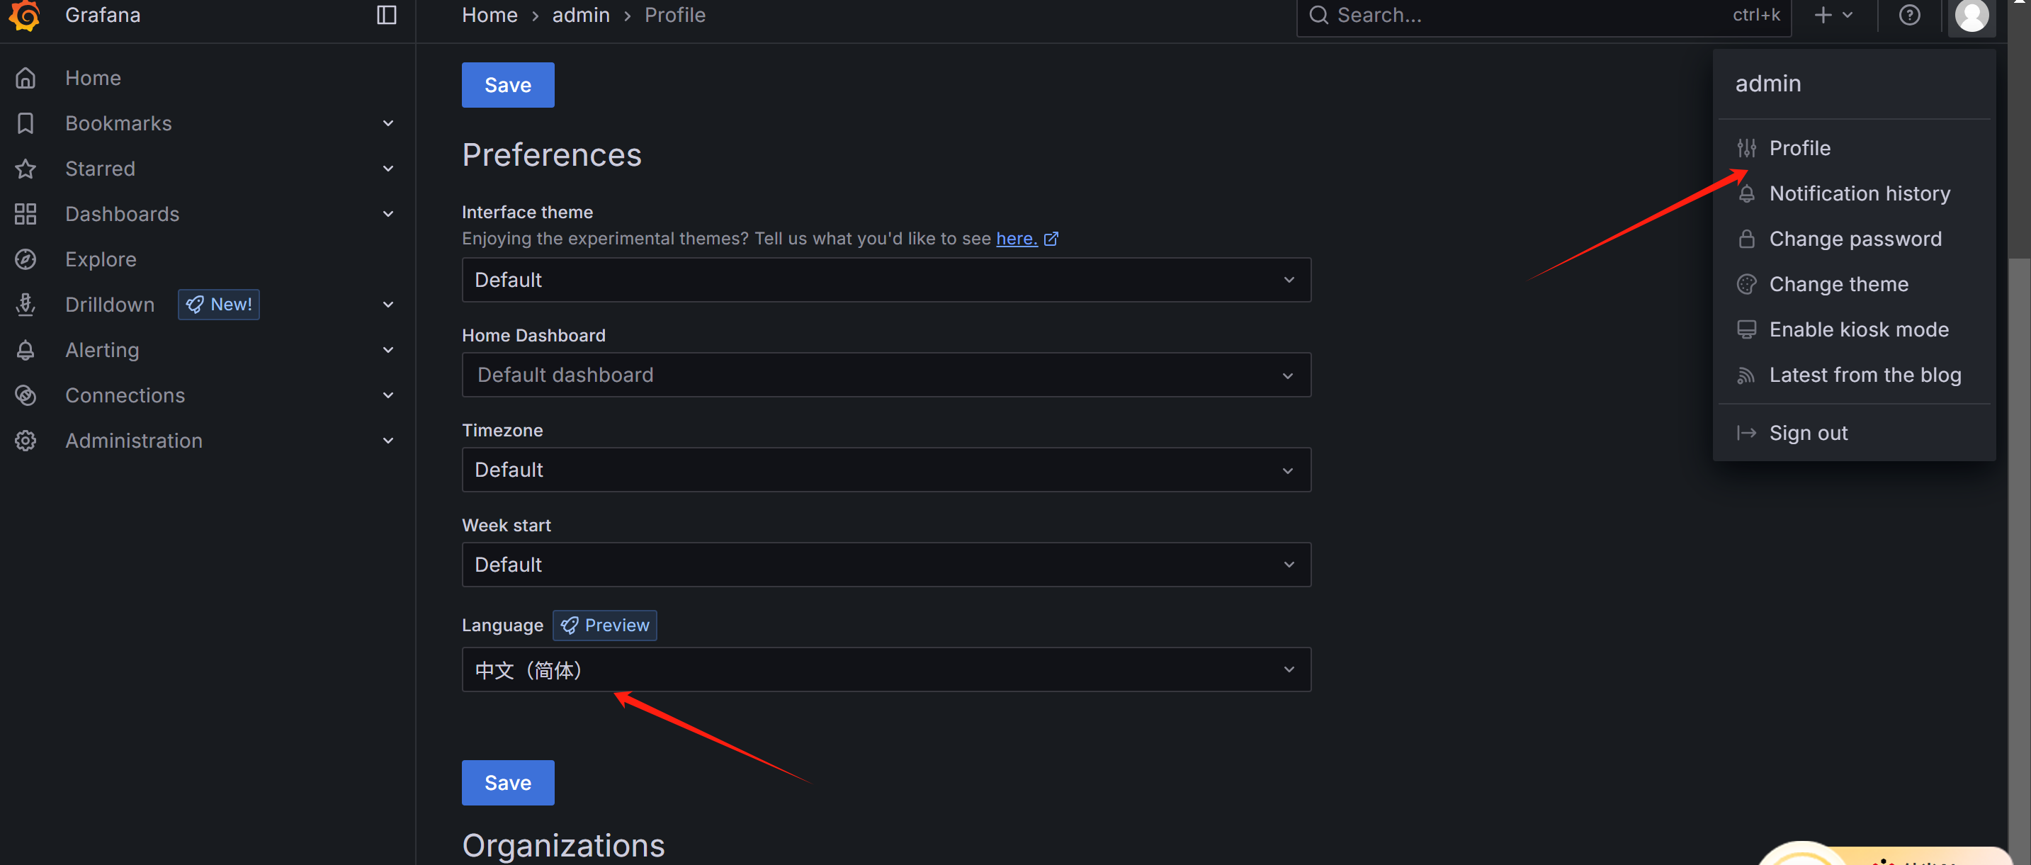Toggle the sidebar dock menu icon
The height and width of the screenshot is (865, 2031).
click(385, 15)
